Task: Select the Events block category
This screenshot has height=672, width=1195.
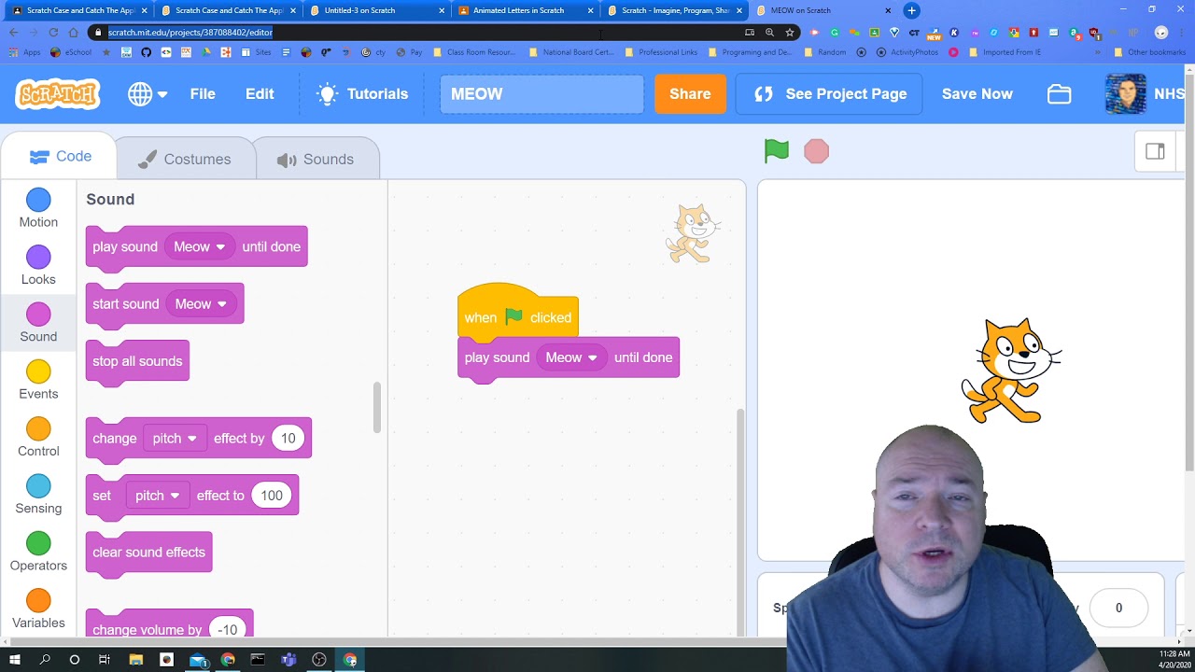Action: 38,381
